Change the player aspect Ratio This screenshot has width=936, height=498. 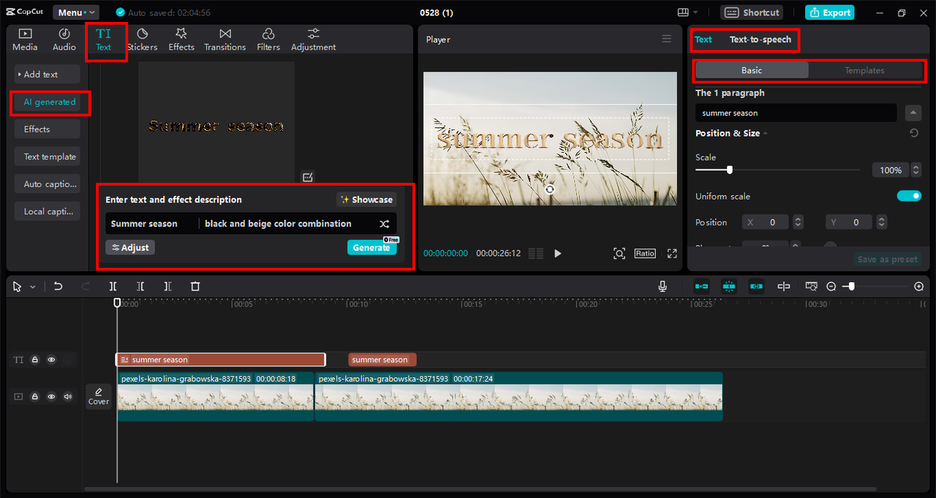pyautogui.click(x=645, y=254)
